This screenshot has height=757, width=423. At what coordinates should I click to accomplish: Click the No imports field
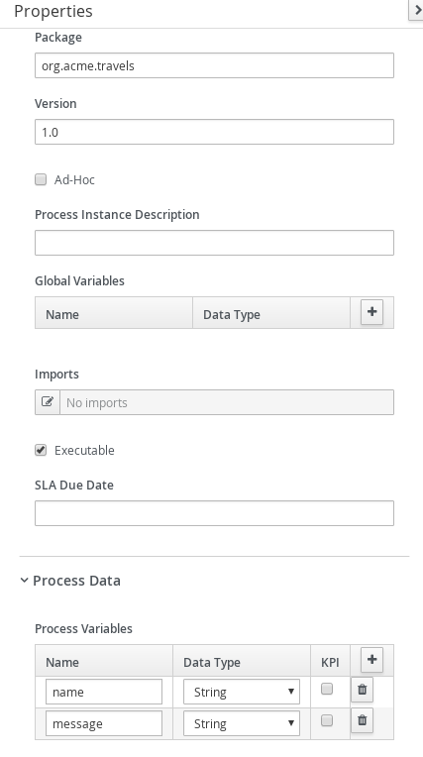tap(227, 402)
